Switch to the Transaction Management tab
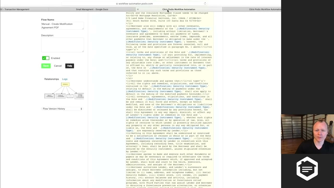The height and width of the screenshot is (188, 334). pos(15,9)
